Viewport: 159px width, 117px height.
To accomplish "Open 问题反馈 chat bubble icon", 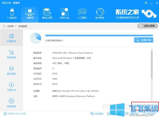I will click(127, 114).
